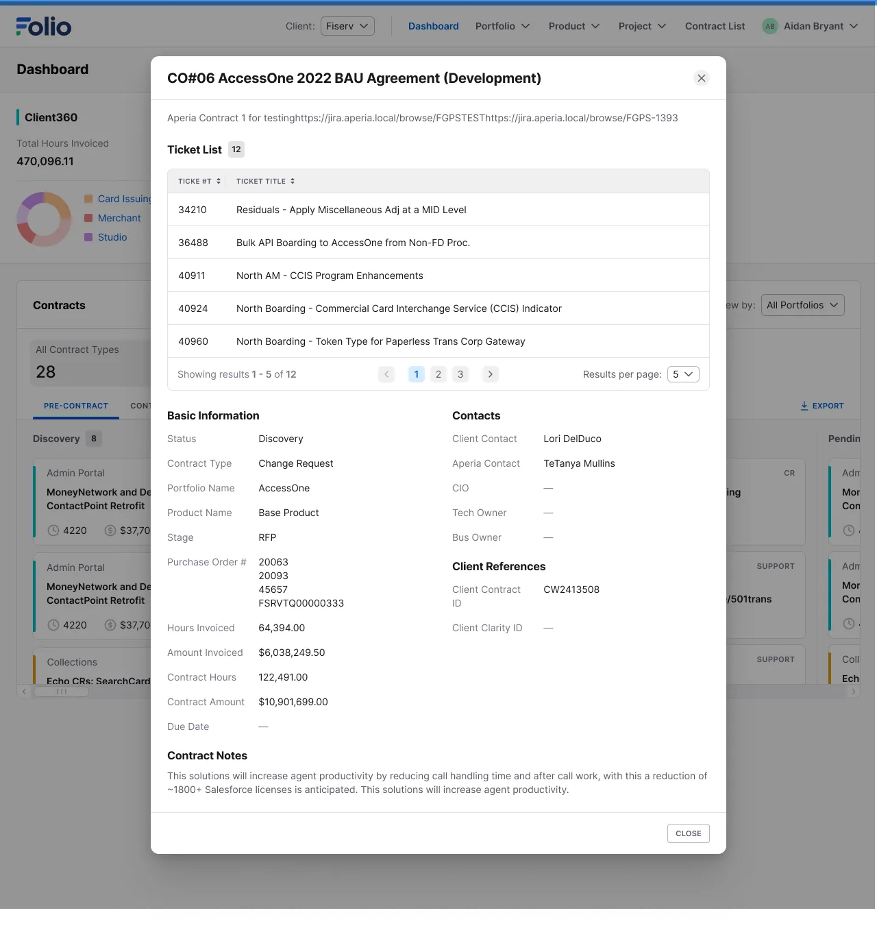Viewport: 877px width, 928px height.
Task: Click the Export download icon
Action: pos(804,406)
